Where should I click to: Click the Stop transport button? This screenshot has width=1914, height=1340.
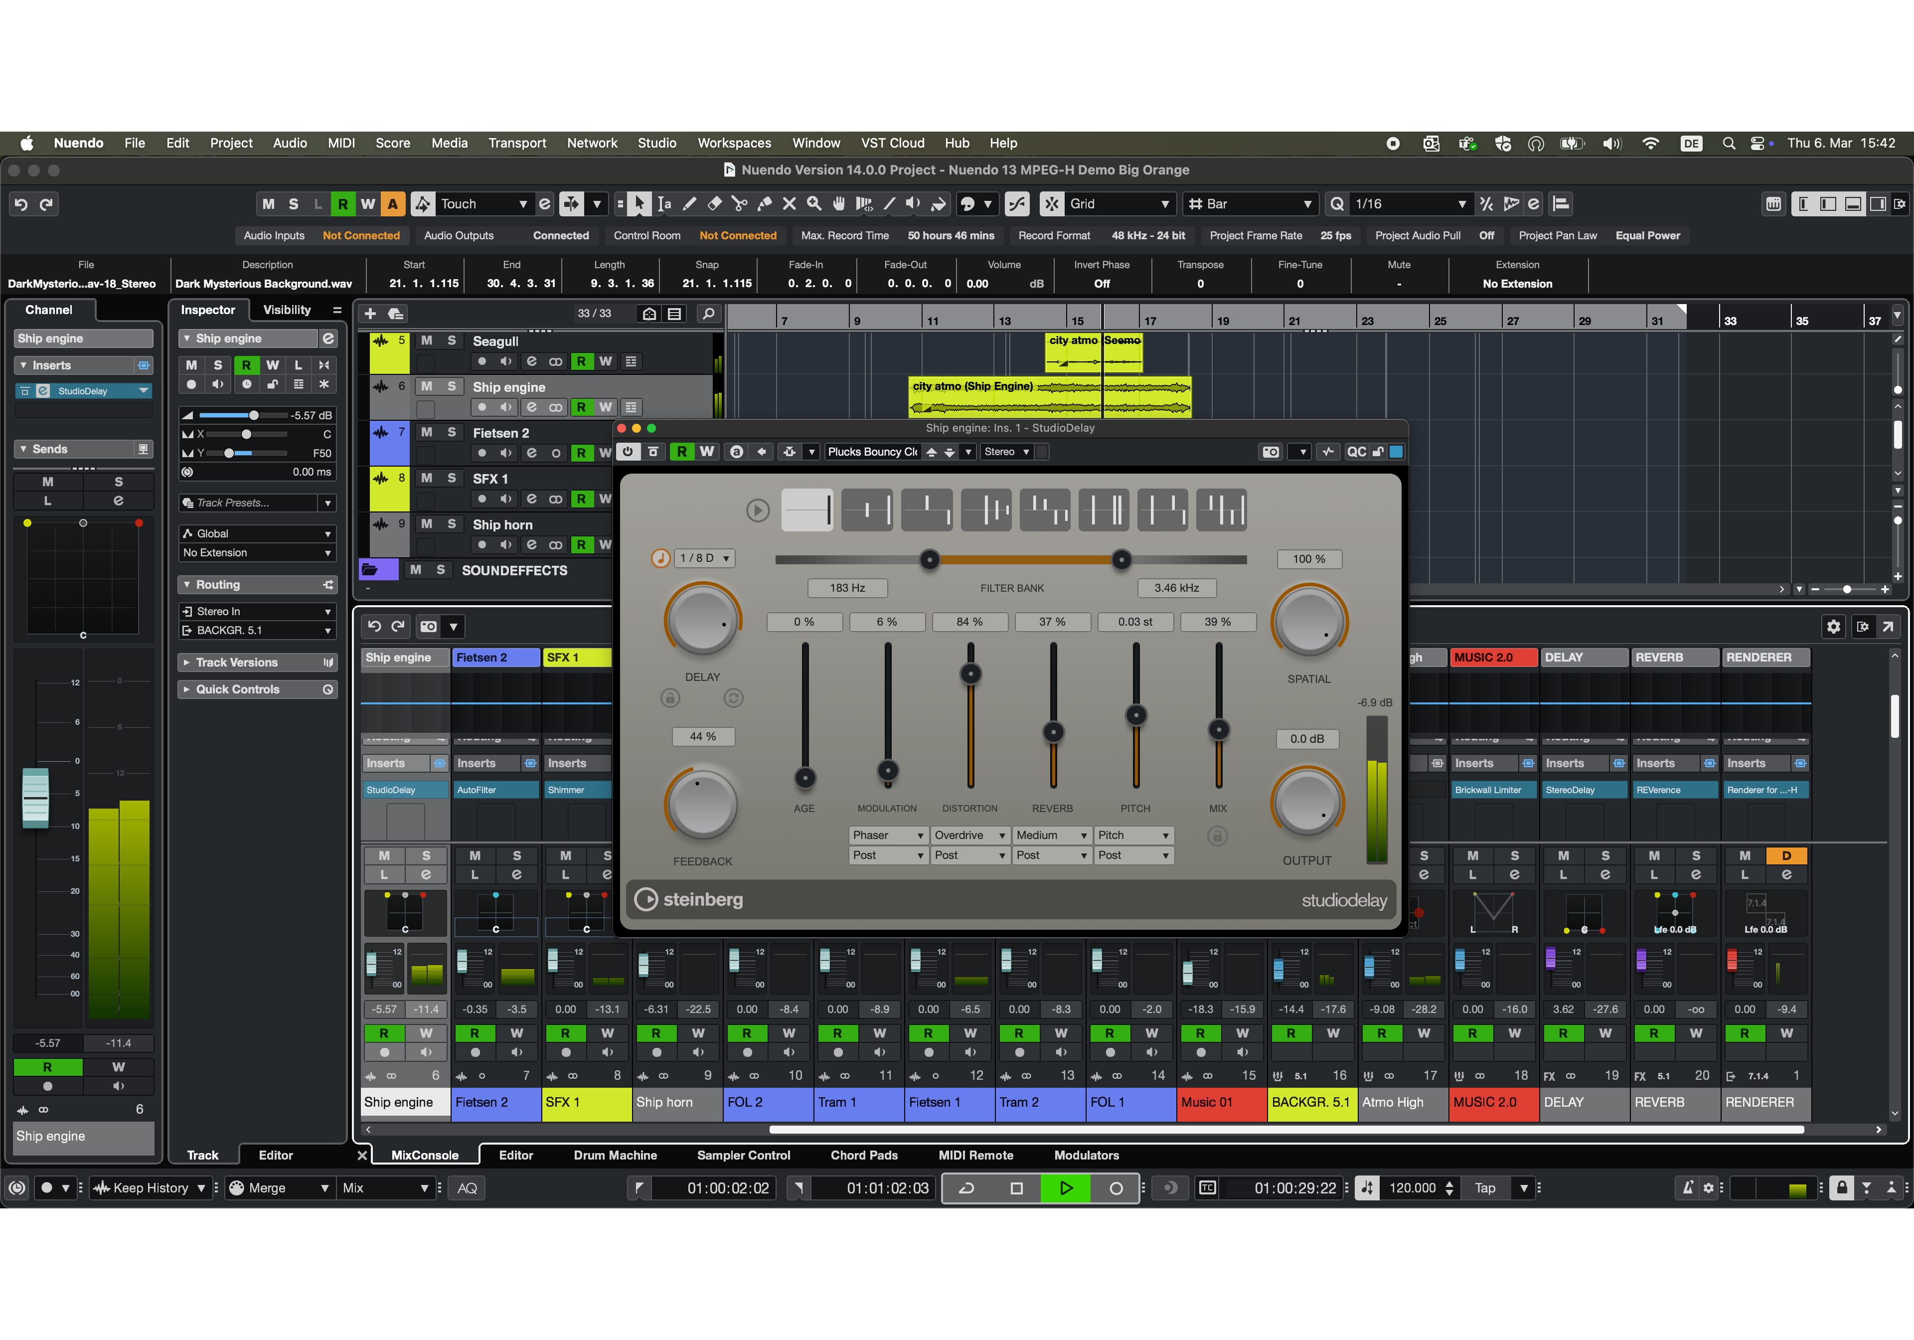(x=1016, y=1188)
